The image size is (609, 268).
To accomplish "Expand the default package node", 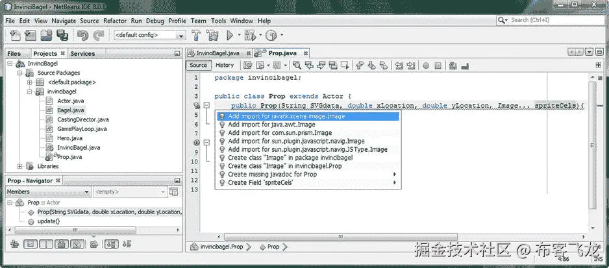I will coord(29,82).
